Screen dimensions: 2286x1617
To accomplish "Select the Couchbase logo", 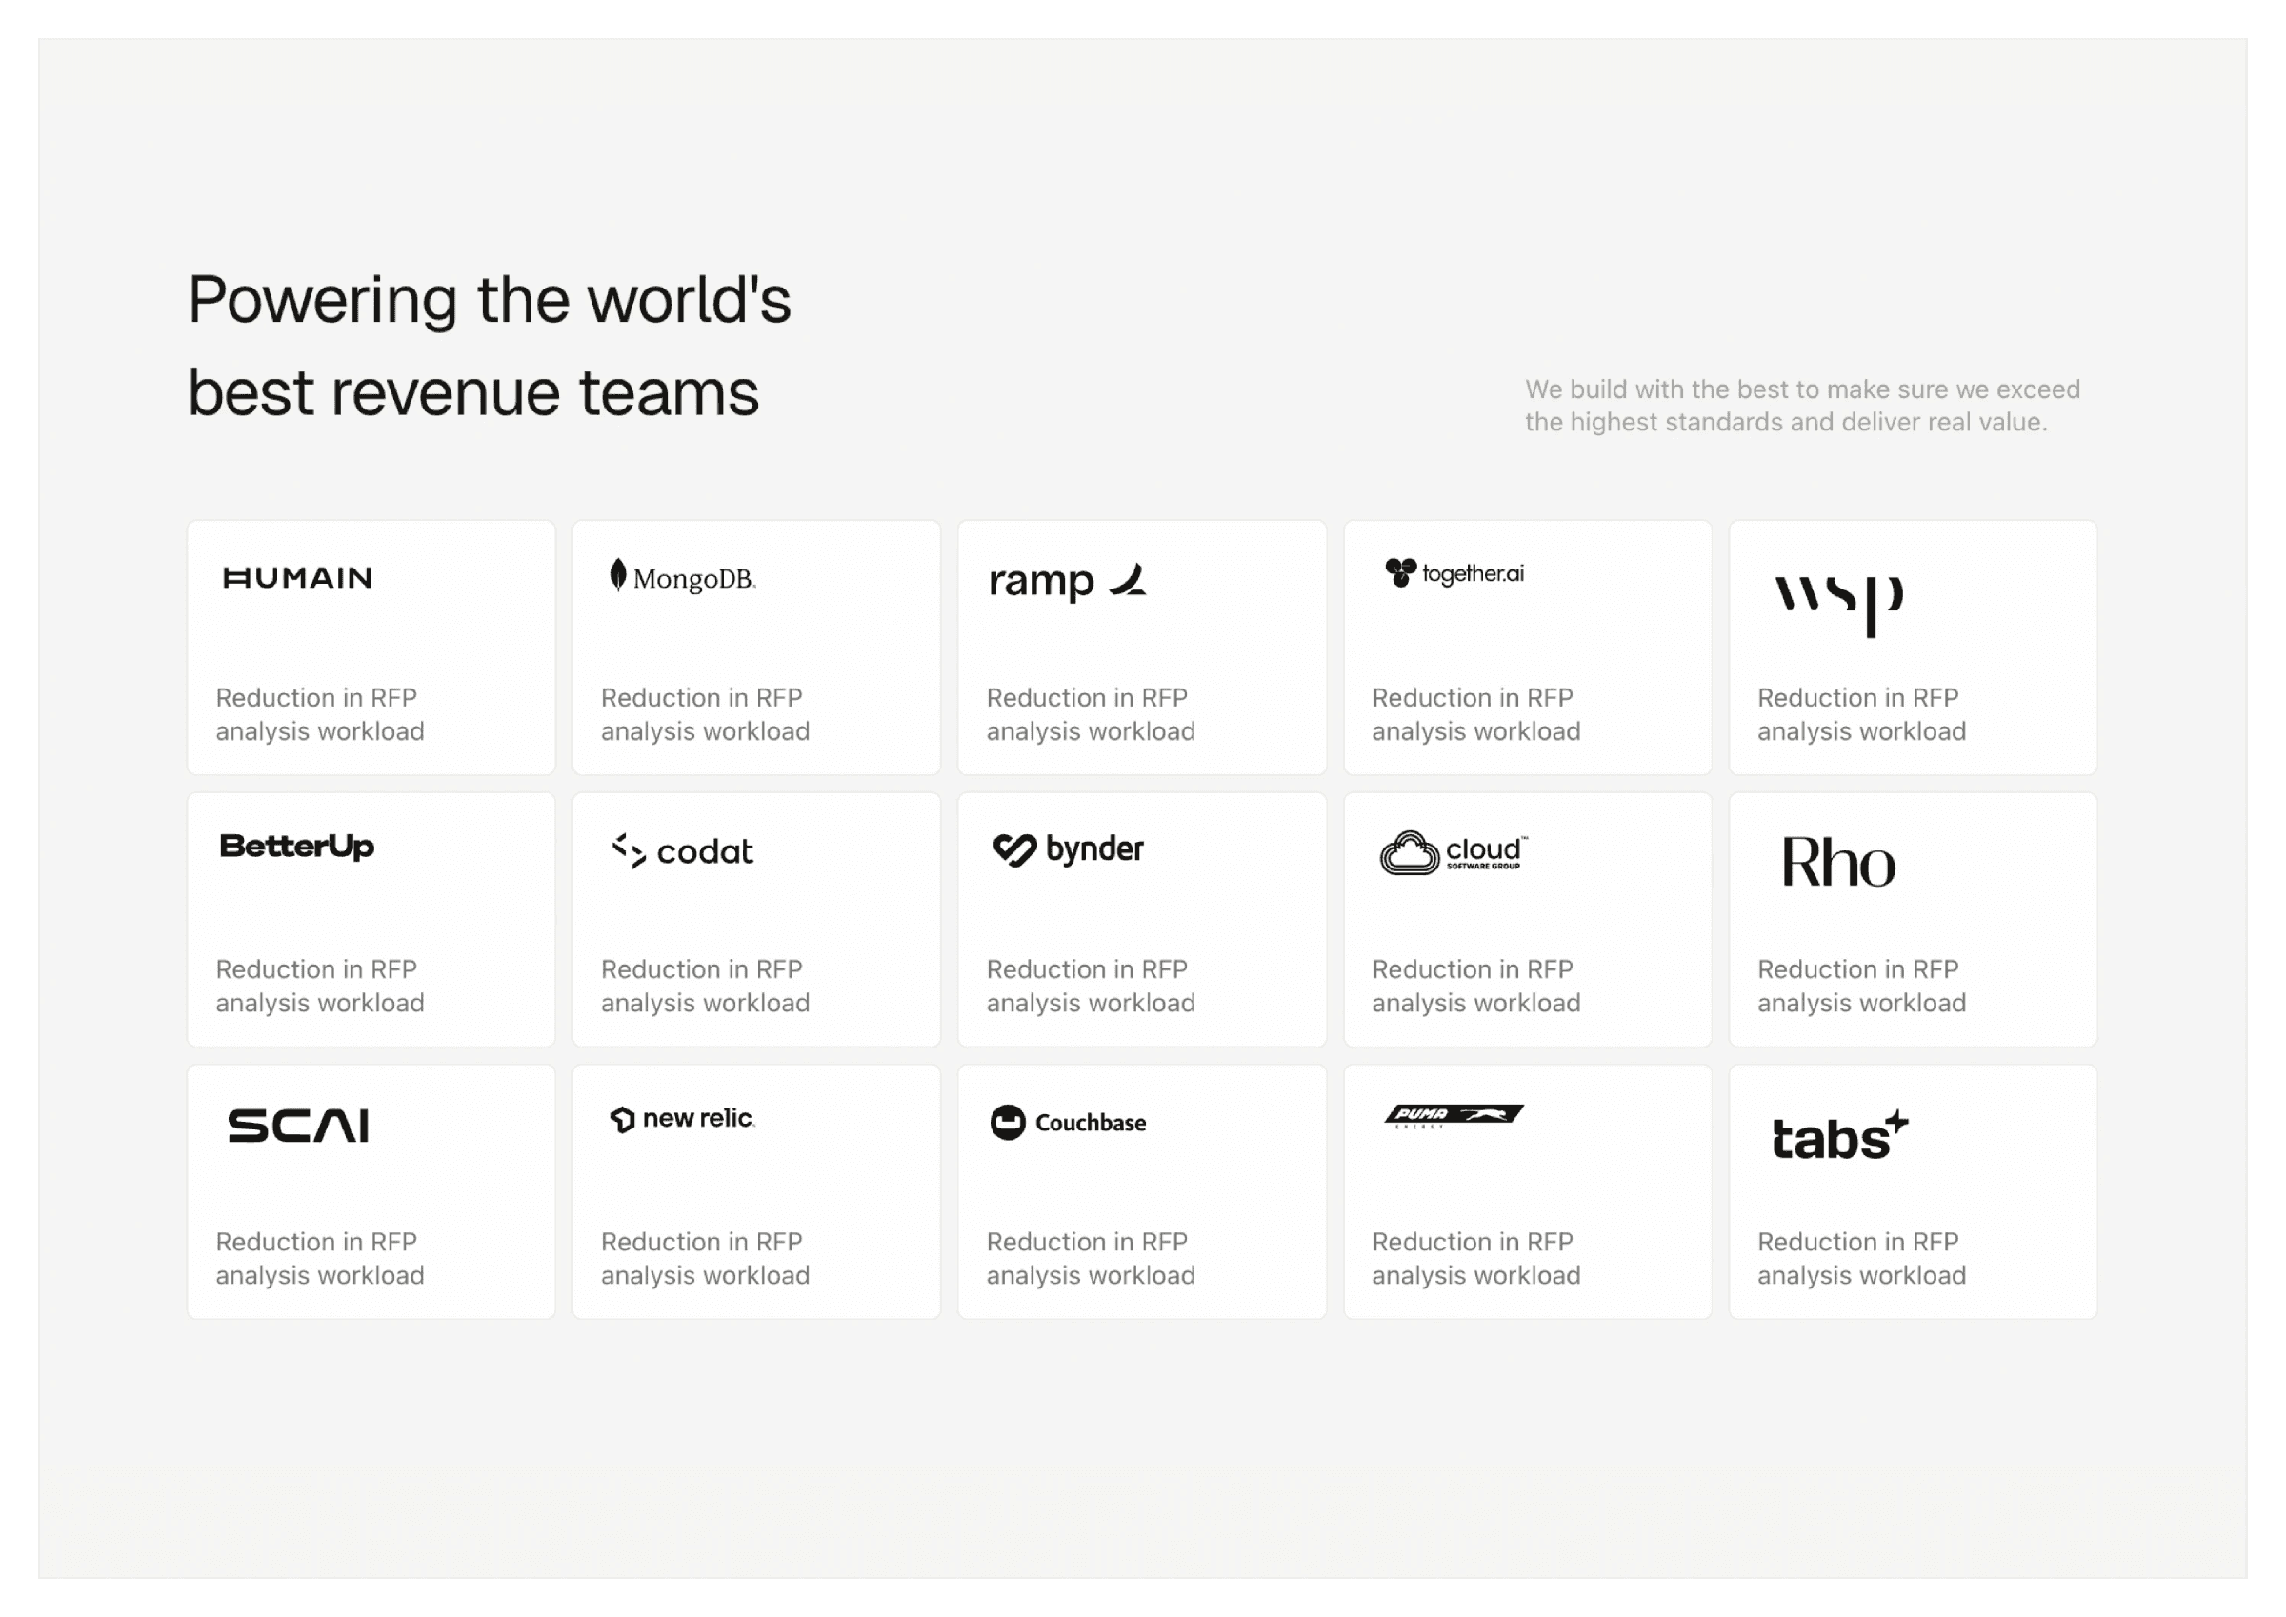I will point(1068,1122).
